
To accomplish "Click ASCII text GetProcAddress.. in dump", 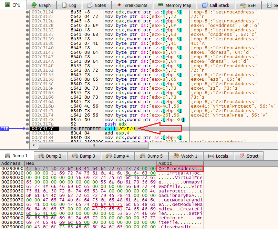I will (x=180, y=168).
